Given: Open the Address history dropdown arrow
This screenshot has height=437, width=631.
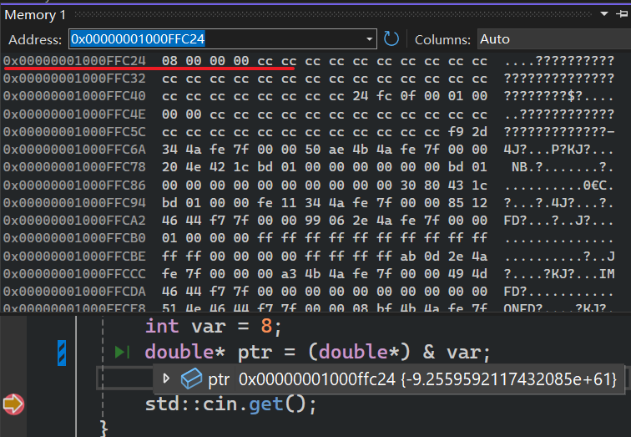Looking at the screenshot, I should (371, 39).
